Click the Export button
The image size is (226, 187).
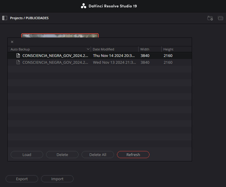[x=22, y=179]
